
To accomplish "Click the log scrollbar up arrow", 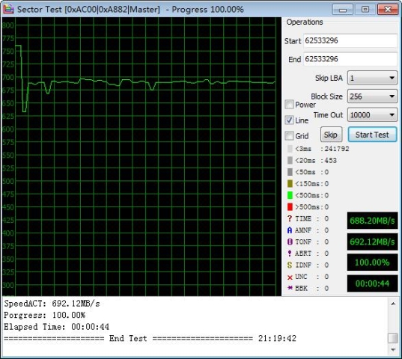I will point(393,304).
